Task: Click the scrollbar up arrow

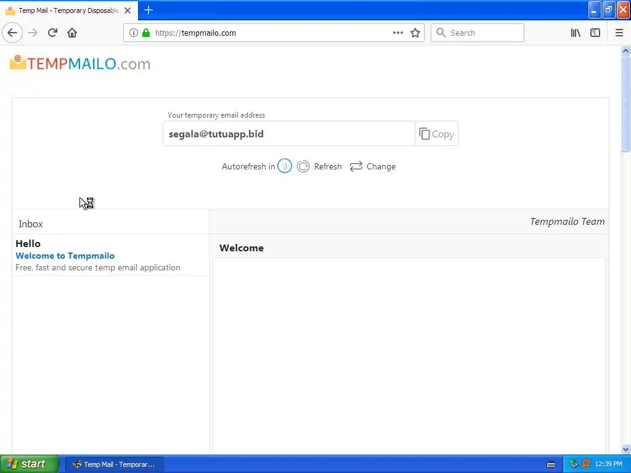Action: (625, 51)
